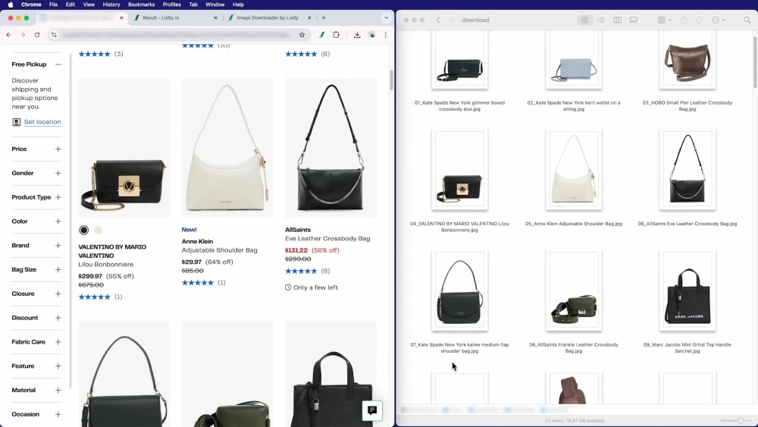The image size is (758, 427).
Task: Open Finder group-by dropdown
Action: 664,20
